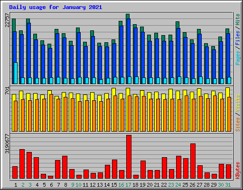This screenshot has width=243, height=190.
Task: Click the green "Hits" legend label
Action: point(238,20)
